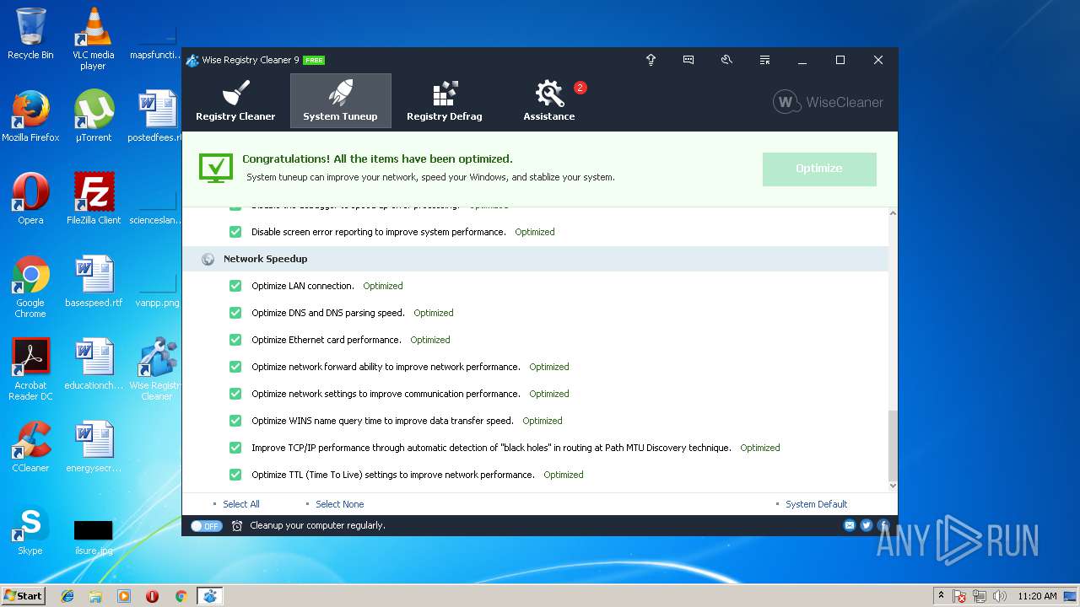
Task: Uncheck Optimize DNS and DNS parsing speed
Action: [x=235, y=313]
